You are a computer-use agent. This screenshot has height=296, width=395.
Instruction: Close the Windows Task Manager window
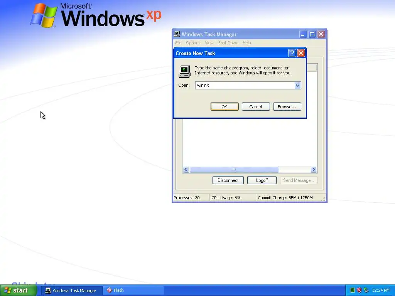click(x=321, y=34)
